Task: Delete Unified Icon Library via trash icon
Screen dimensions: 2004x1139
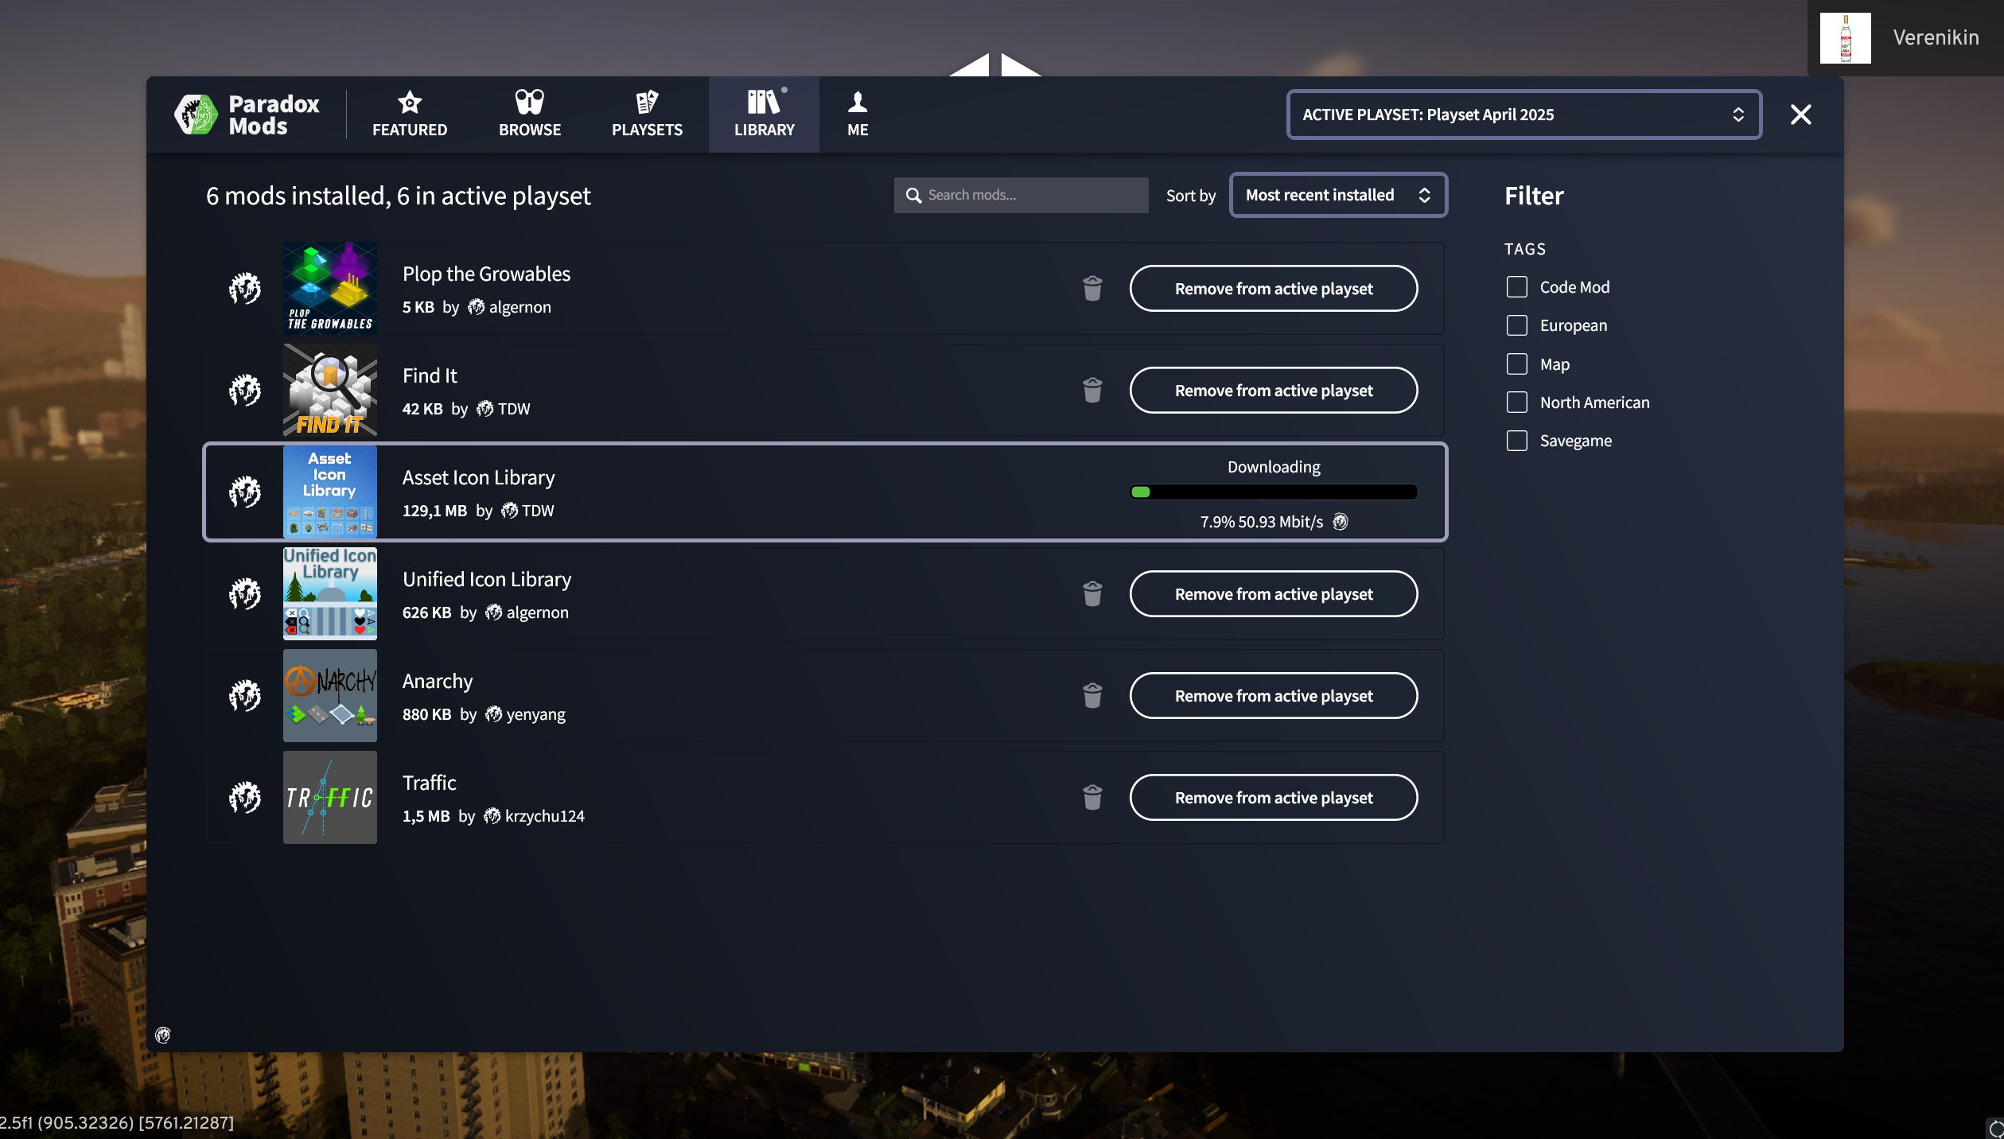Action: click(1092, 593)
